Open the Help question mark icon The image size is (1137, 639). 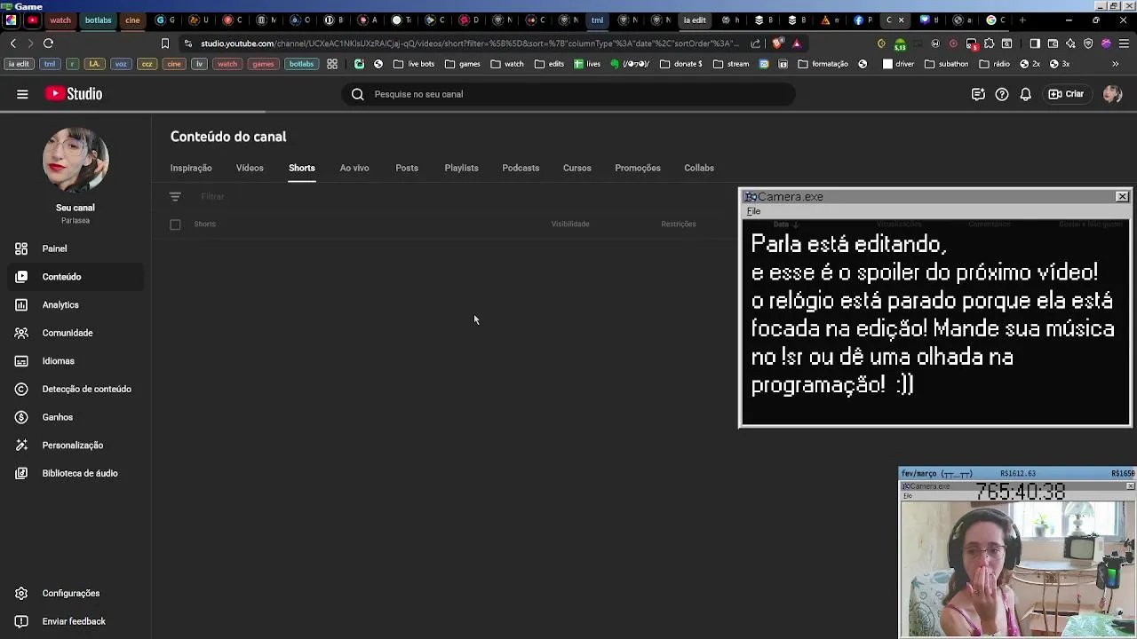point(1002,94)
